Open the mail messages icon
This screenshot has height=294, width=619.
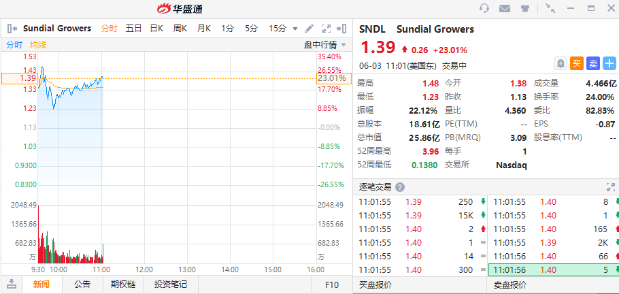tap(505, 8)
